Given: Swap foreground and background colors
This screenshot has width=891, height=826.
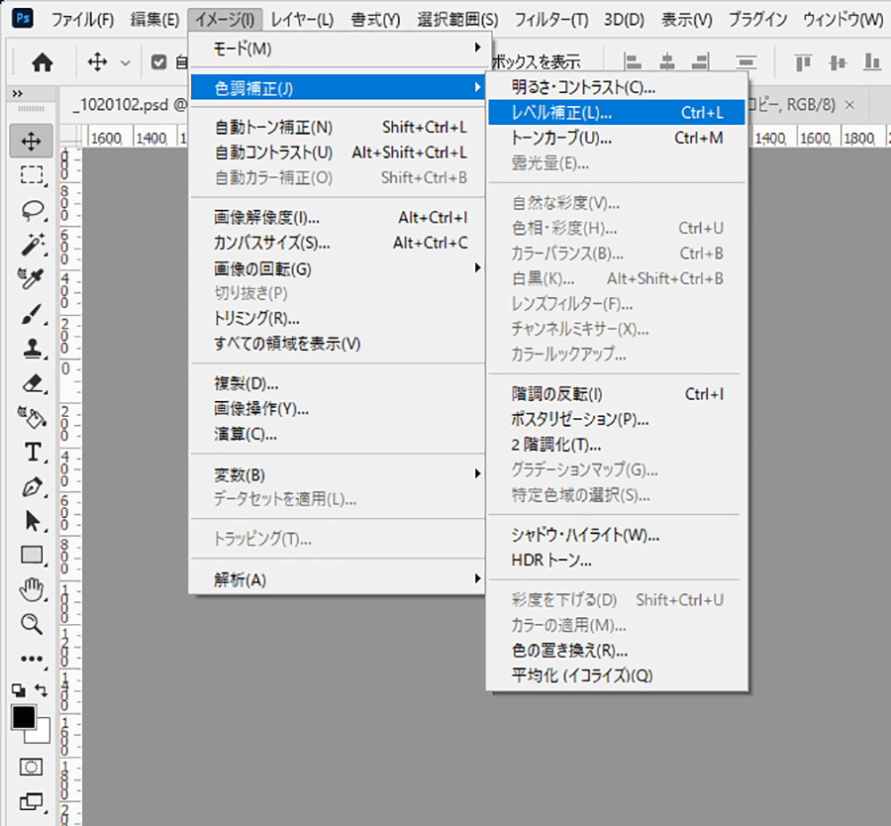Looking at the screenshot, I should [x=42, y=689].
